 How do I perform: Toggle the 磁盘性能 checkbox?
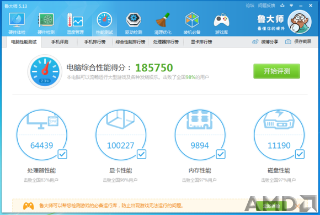[x=300, y=154]
